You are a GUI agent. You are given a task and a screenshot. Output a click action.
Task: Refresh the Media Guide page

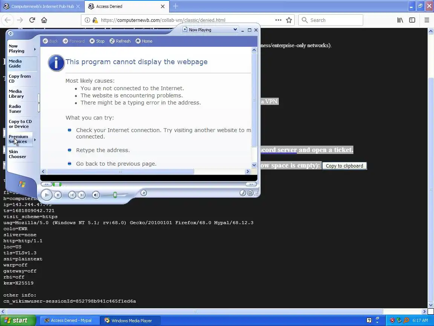(120, 41)
